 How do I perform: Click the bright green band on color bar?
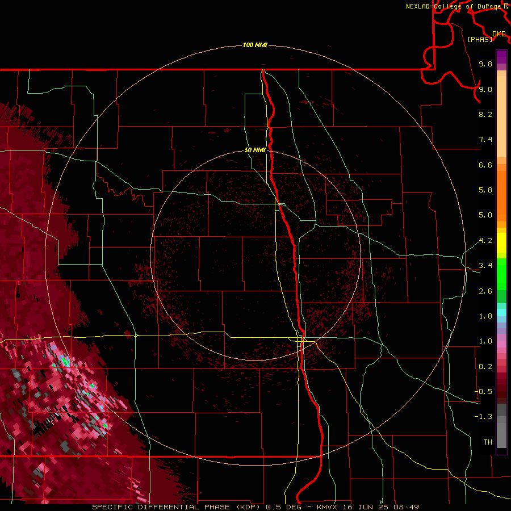pos(501,274)
